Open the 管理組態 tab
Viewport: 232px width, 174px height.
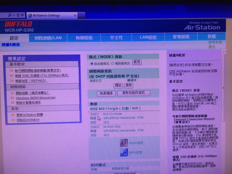pyautogui.click(x=181, y=37)
